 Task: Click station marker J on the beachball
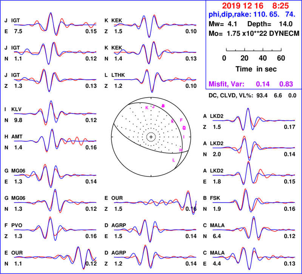153,107
